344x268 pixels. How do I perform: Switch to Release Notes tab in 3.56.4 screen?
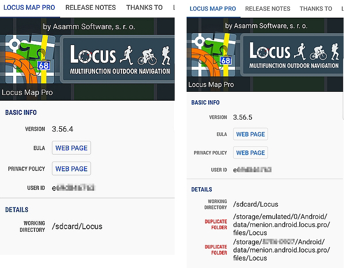tap(91, 8)
